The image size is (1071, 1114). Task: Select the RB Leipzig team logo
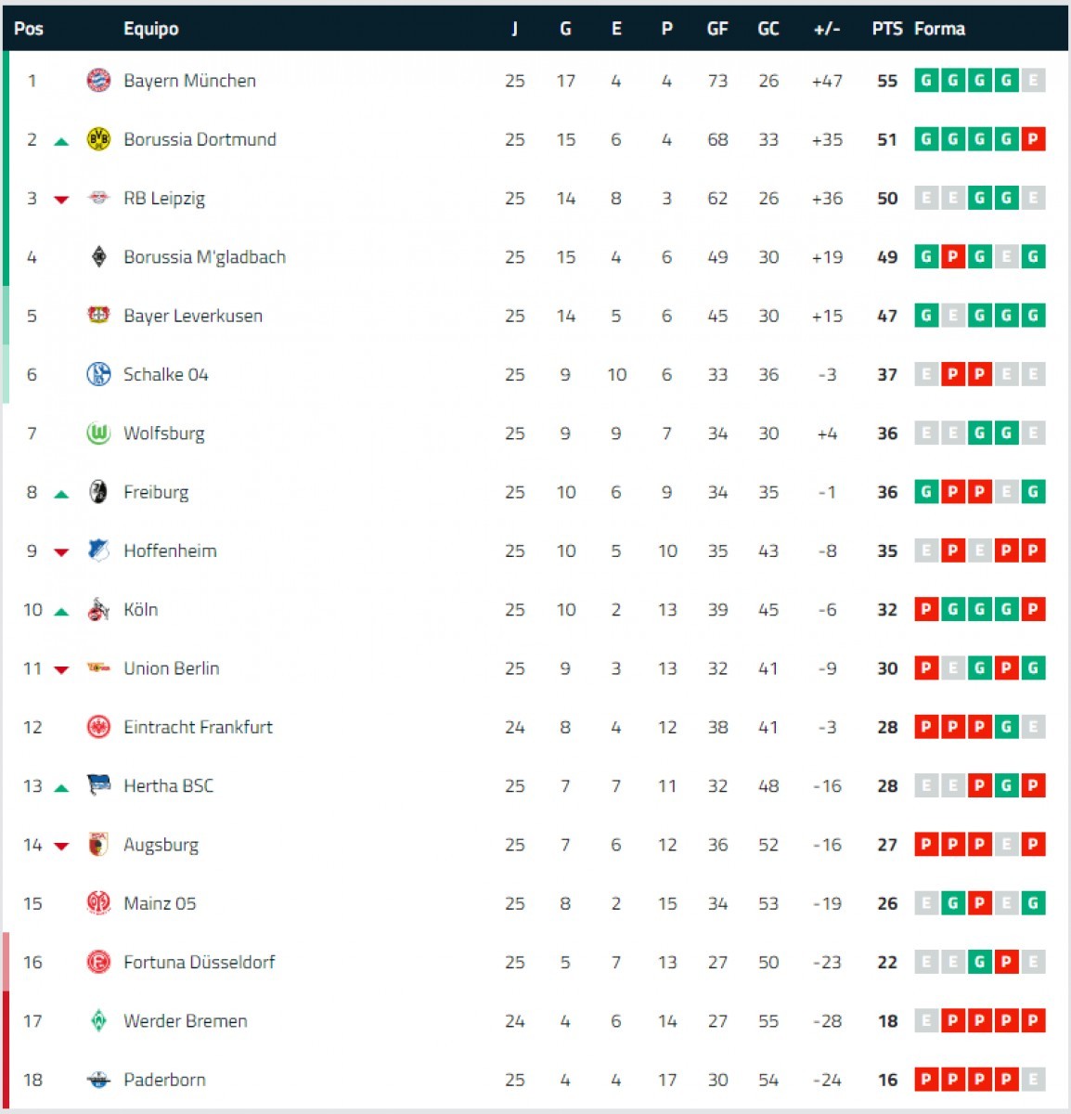[x=98, y=198]
